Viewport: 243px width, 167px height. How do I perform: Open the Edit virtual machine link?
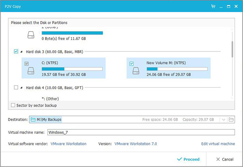pos(218,144)
